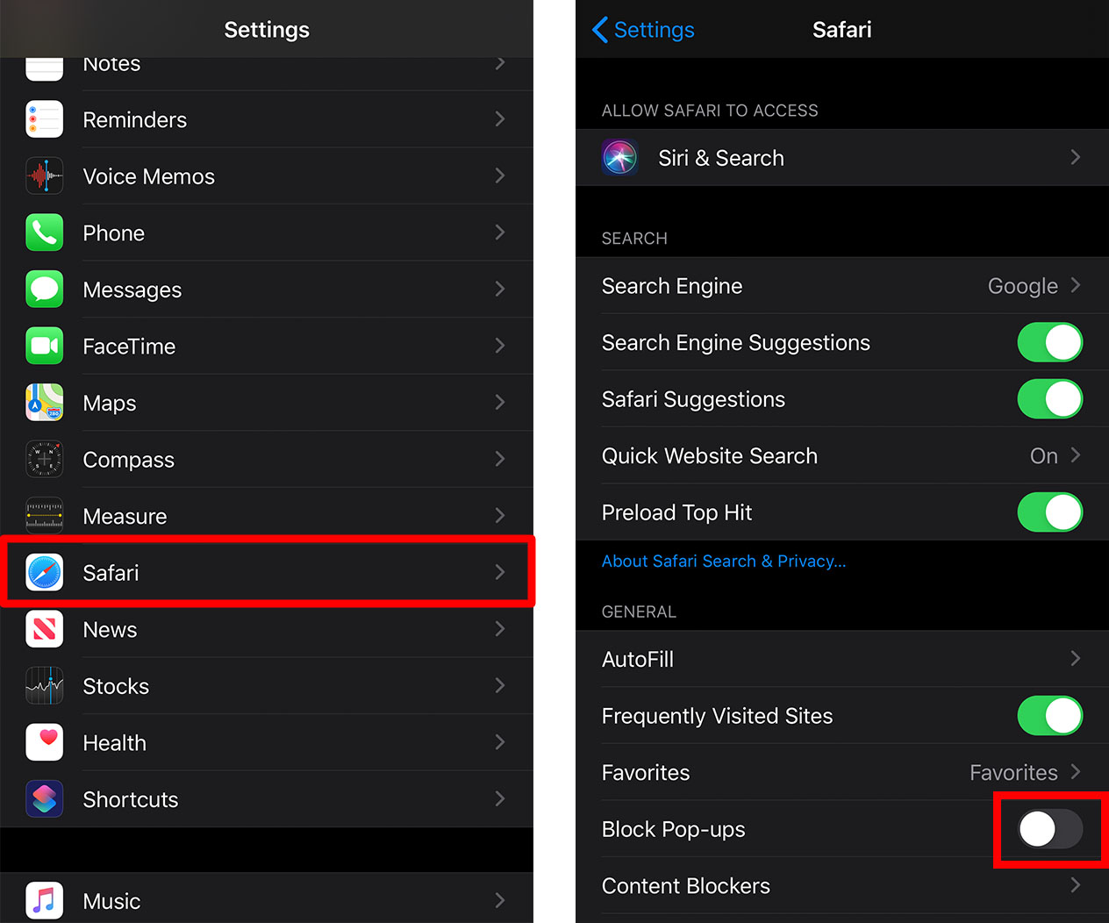Go back to Settings
1109x923 pixels.
point(644,30)
